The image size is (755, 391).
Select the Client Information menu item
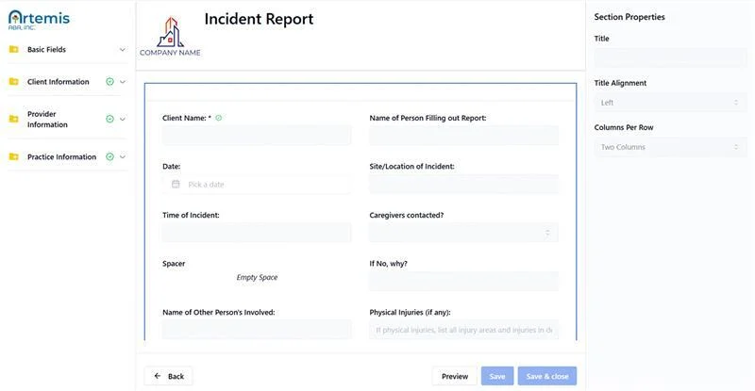67,82
